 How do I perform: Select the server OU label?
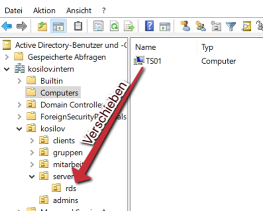[x=63, y=176]
